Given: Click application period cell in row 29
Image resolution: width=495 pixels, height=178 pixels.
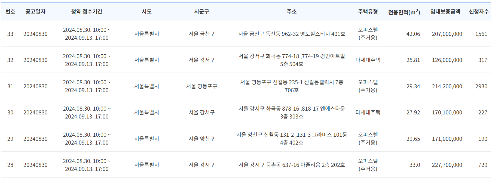Looking at the screenshot, I should coord(87,139).
